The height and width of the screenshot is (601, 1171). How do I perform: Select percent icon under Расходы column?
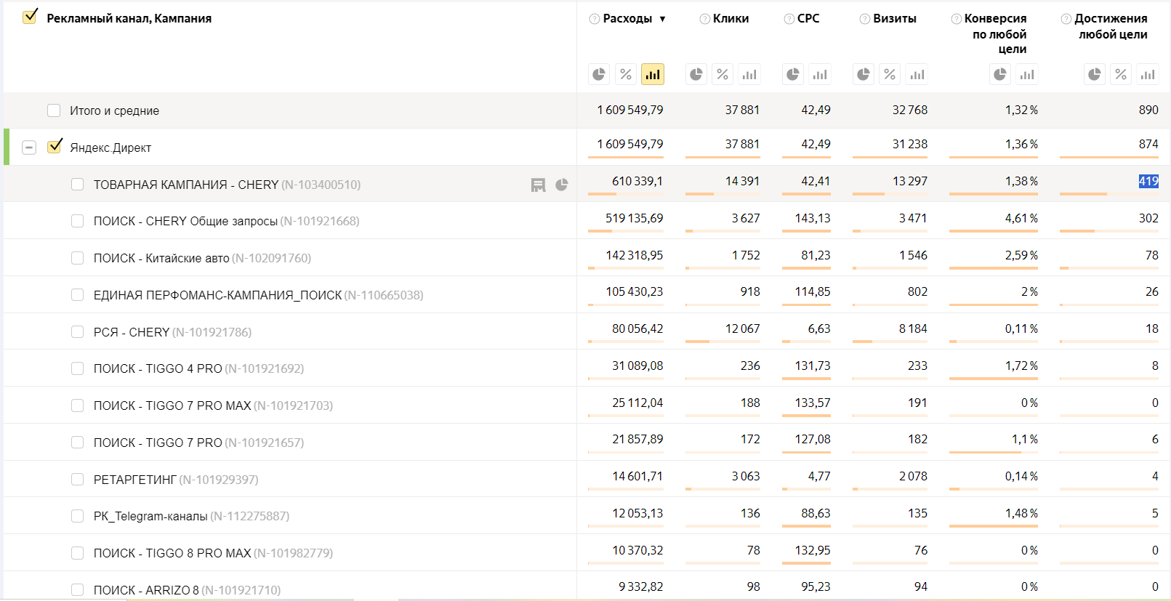(626, 74)
